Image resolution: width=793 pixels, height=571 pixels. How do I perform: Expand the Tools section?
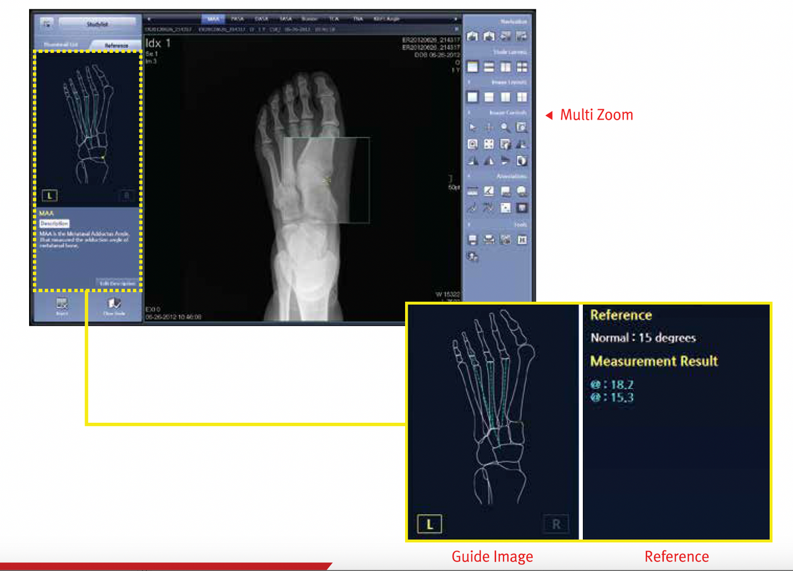(469, 225)
